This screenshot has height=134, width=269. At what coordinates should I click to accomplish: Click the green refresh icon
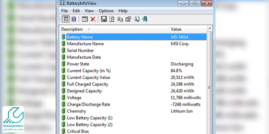point(112,19)
